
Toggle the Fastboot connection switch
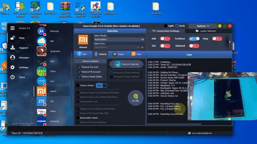194,39
